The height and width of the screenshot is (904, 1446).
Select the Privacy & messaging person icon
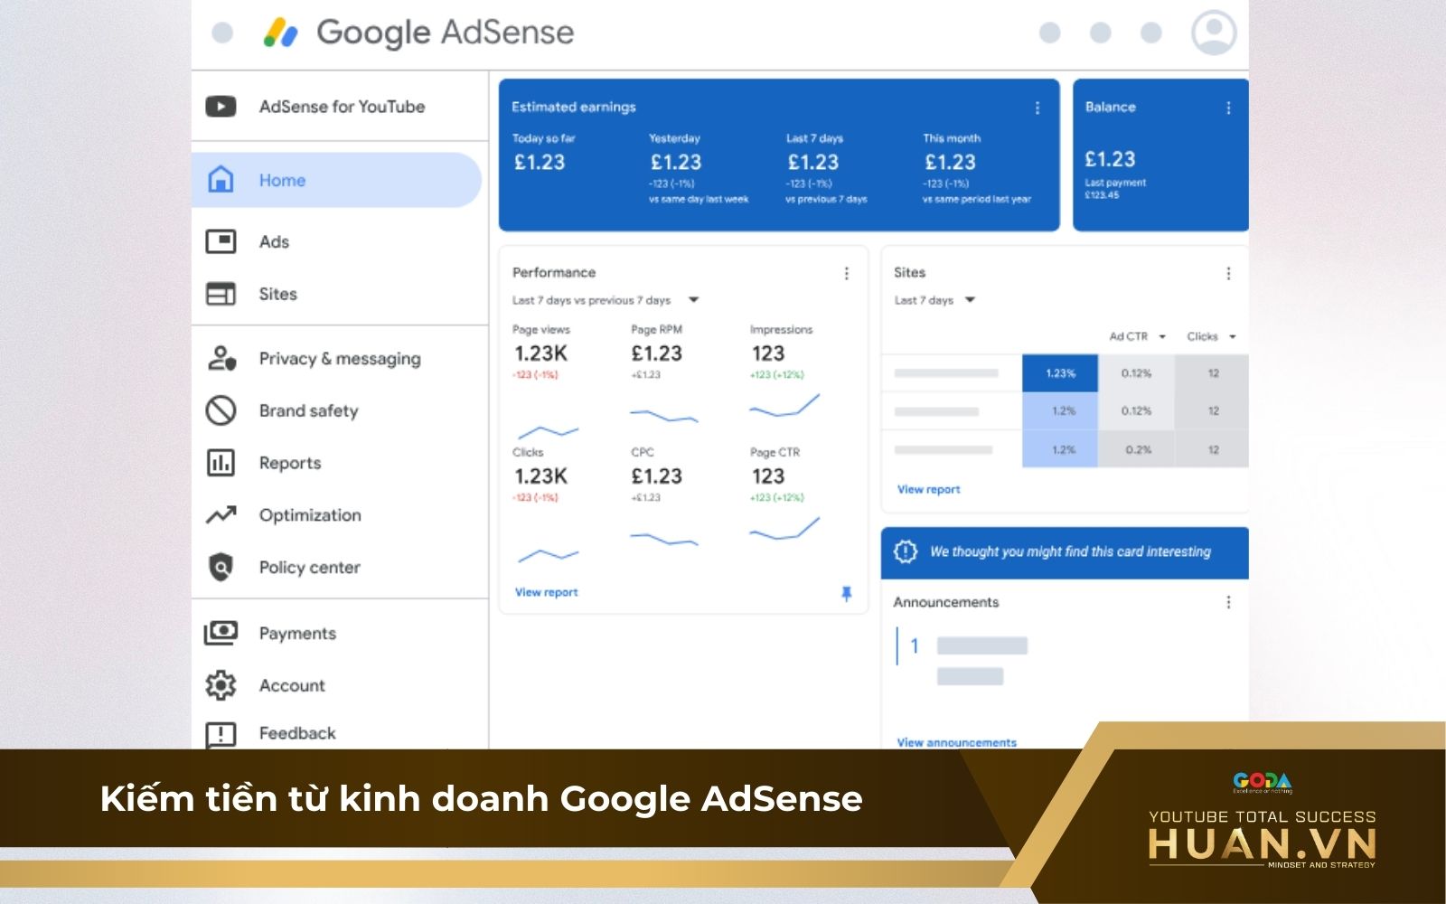(220, 358)
